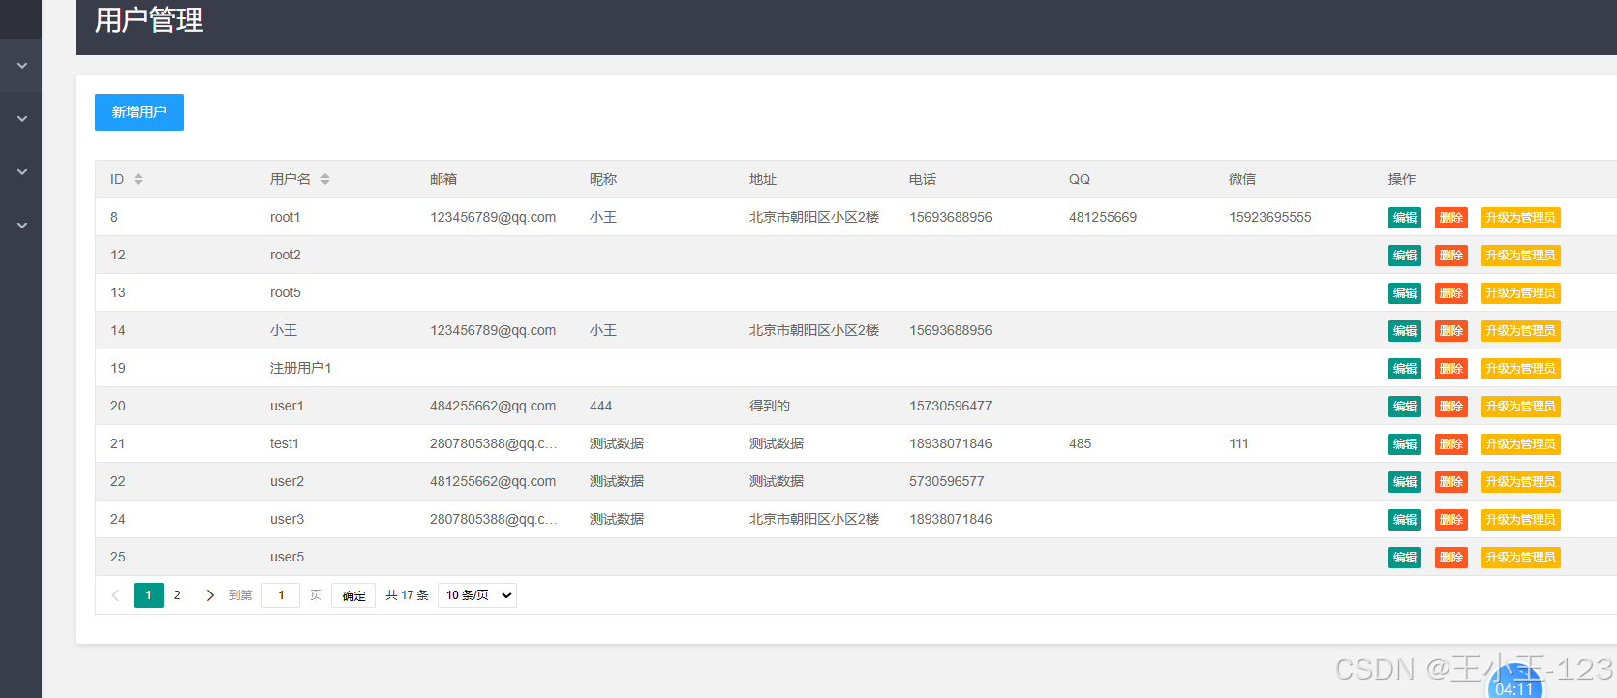Promote user1 to administrator
The height and width of the screenshot is (698, 1617).
(x=1521, y=407)
